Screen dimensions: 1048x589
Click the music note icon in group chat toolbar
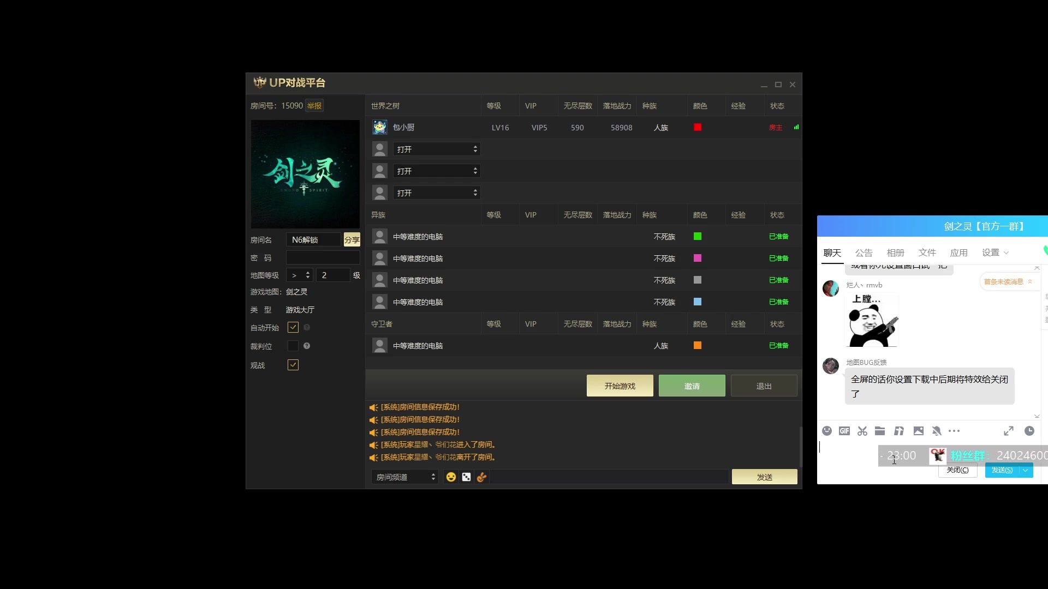(x=899, y=431)
